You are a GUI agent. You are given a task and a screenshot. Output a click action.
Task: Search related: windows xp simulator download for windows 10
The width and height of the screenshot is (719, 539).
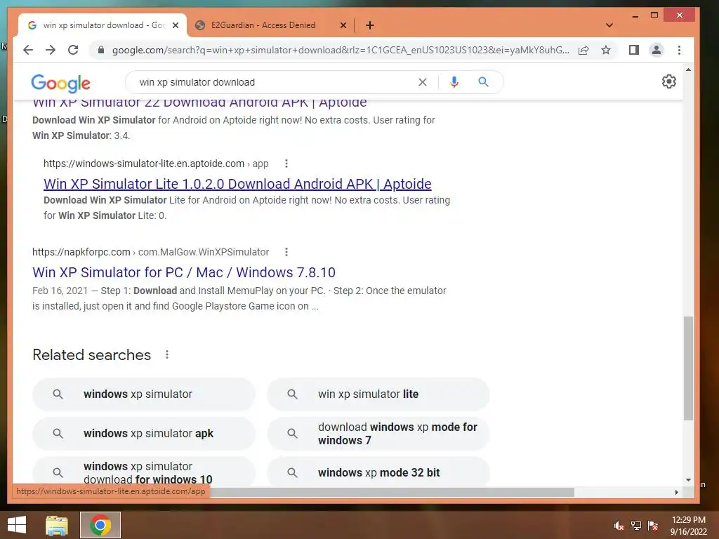(143, 472)
